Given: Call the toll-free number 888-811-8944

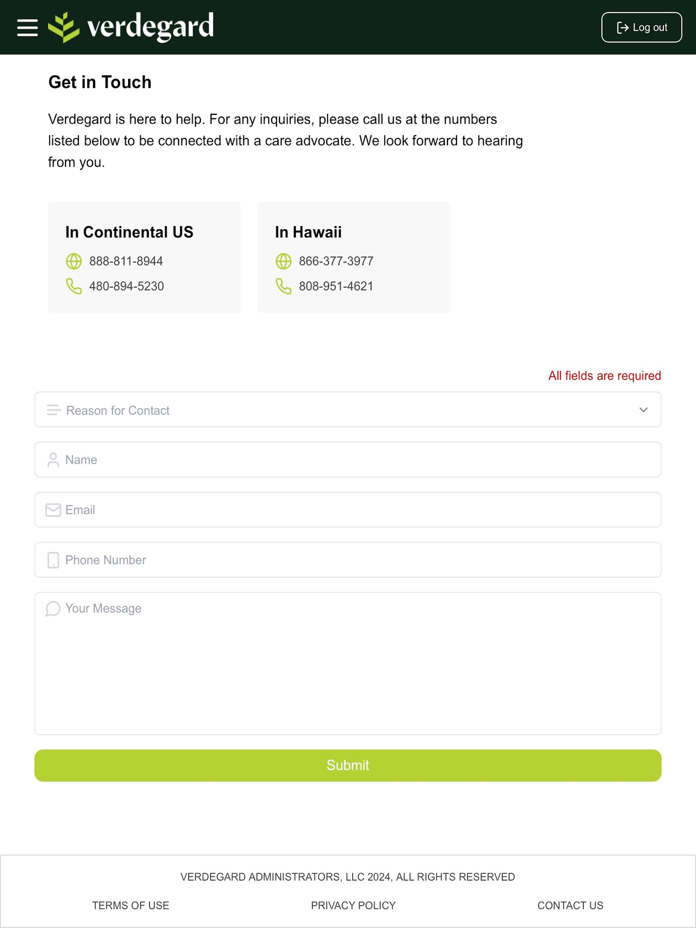Looking at the screenshot, I should coord(126,261).
